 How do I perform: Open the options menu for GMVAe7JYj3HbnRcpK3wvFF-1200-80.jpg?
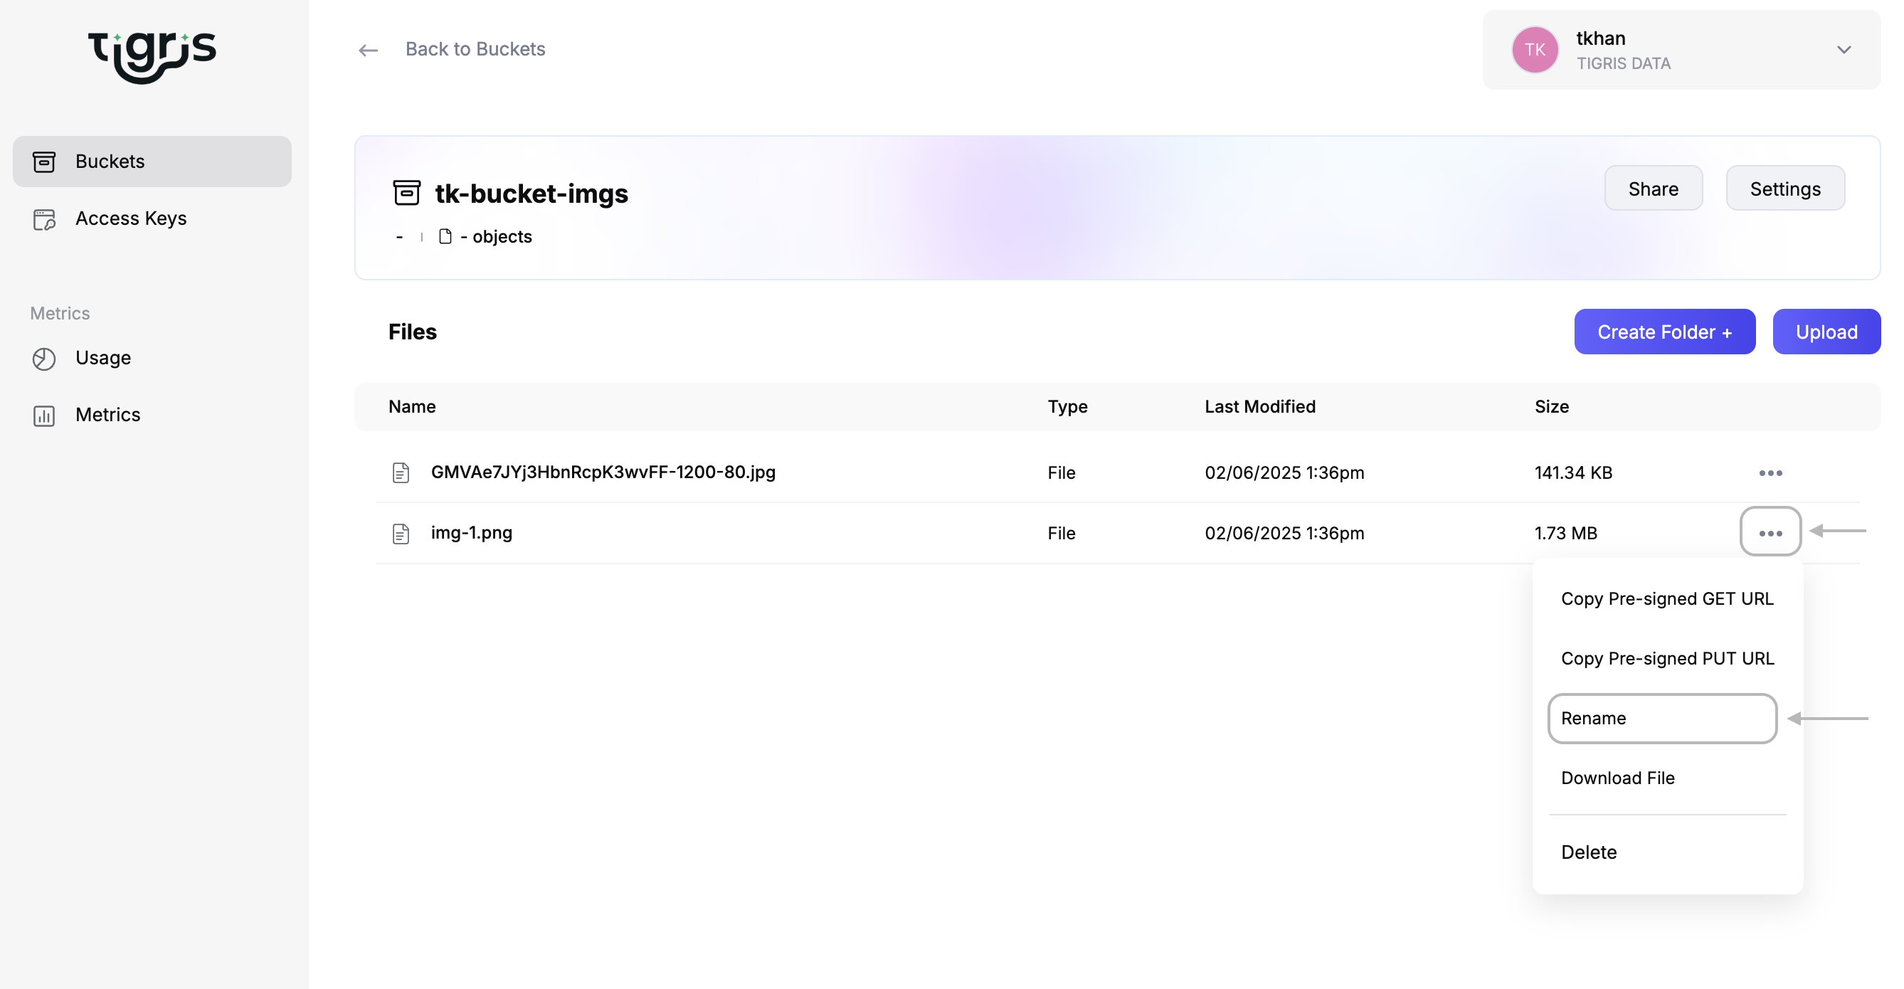pyautogui.click(x=1771, y=472)
